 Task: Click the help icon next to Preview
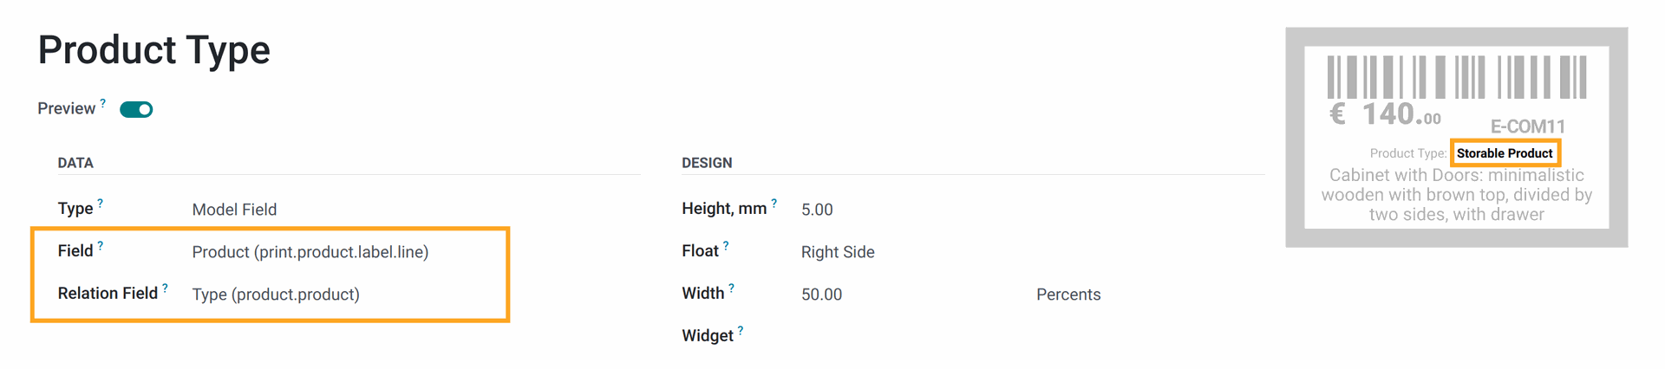pyautogui.click(x=103, y=103)
